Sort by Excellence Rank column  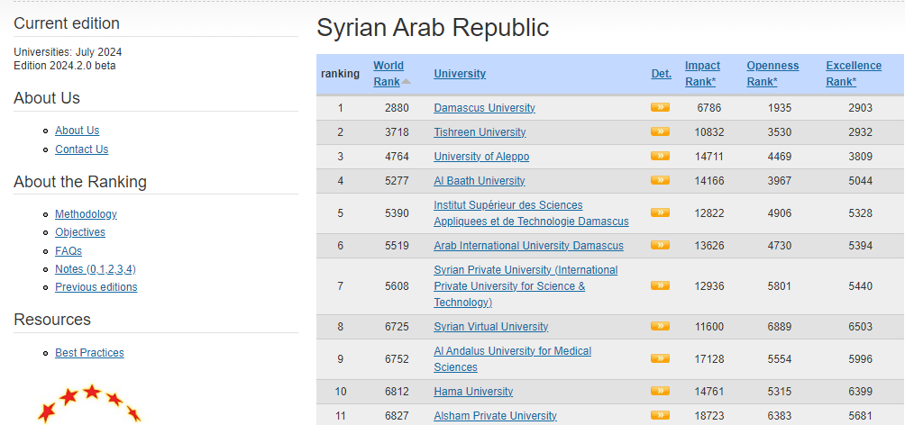[x=854, y=74]
